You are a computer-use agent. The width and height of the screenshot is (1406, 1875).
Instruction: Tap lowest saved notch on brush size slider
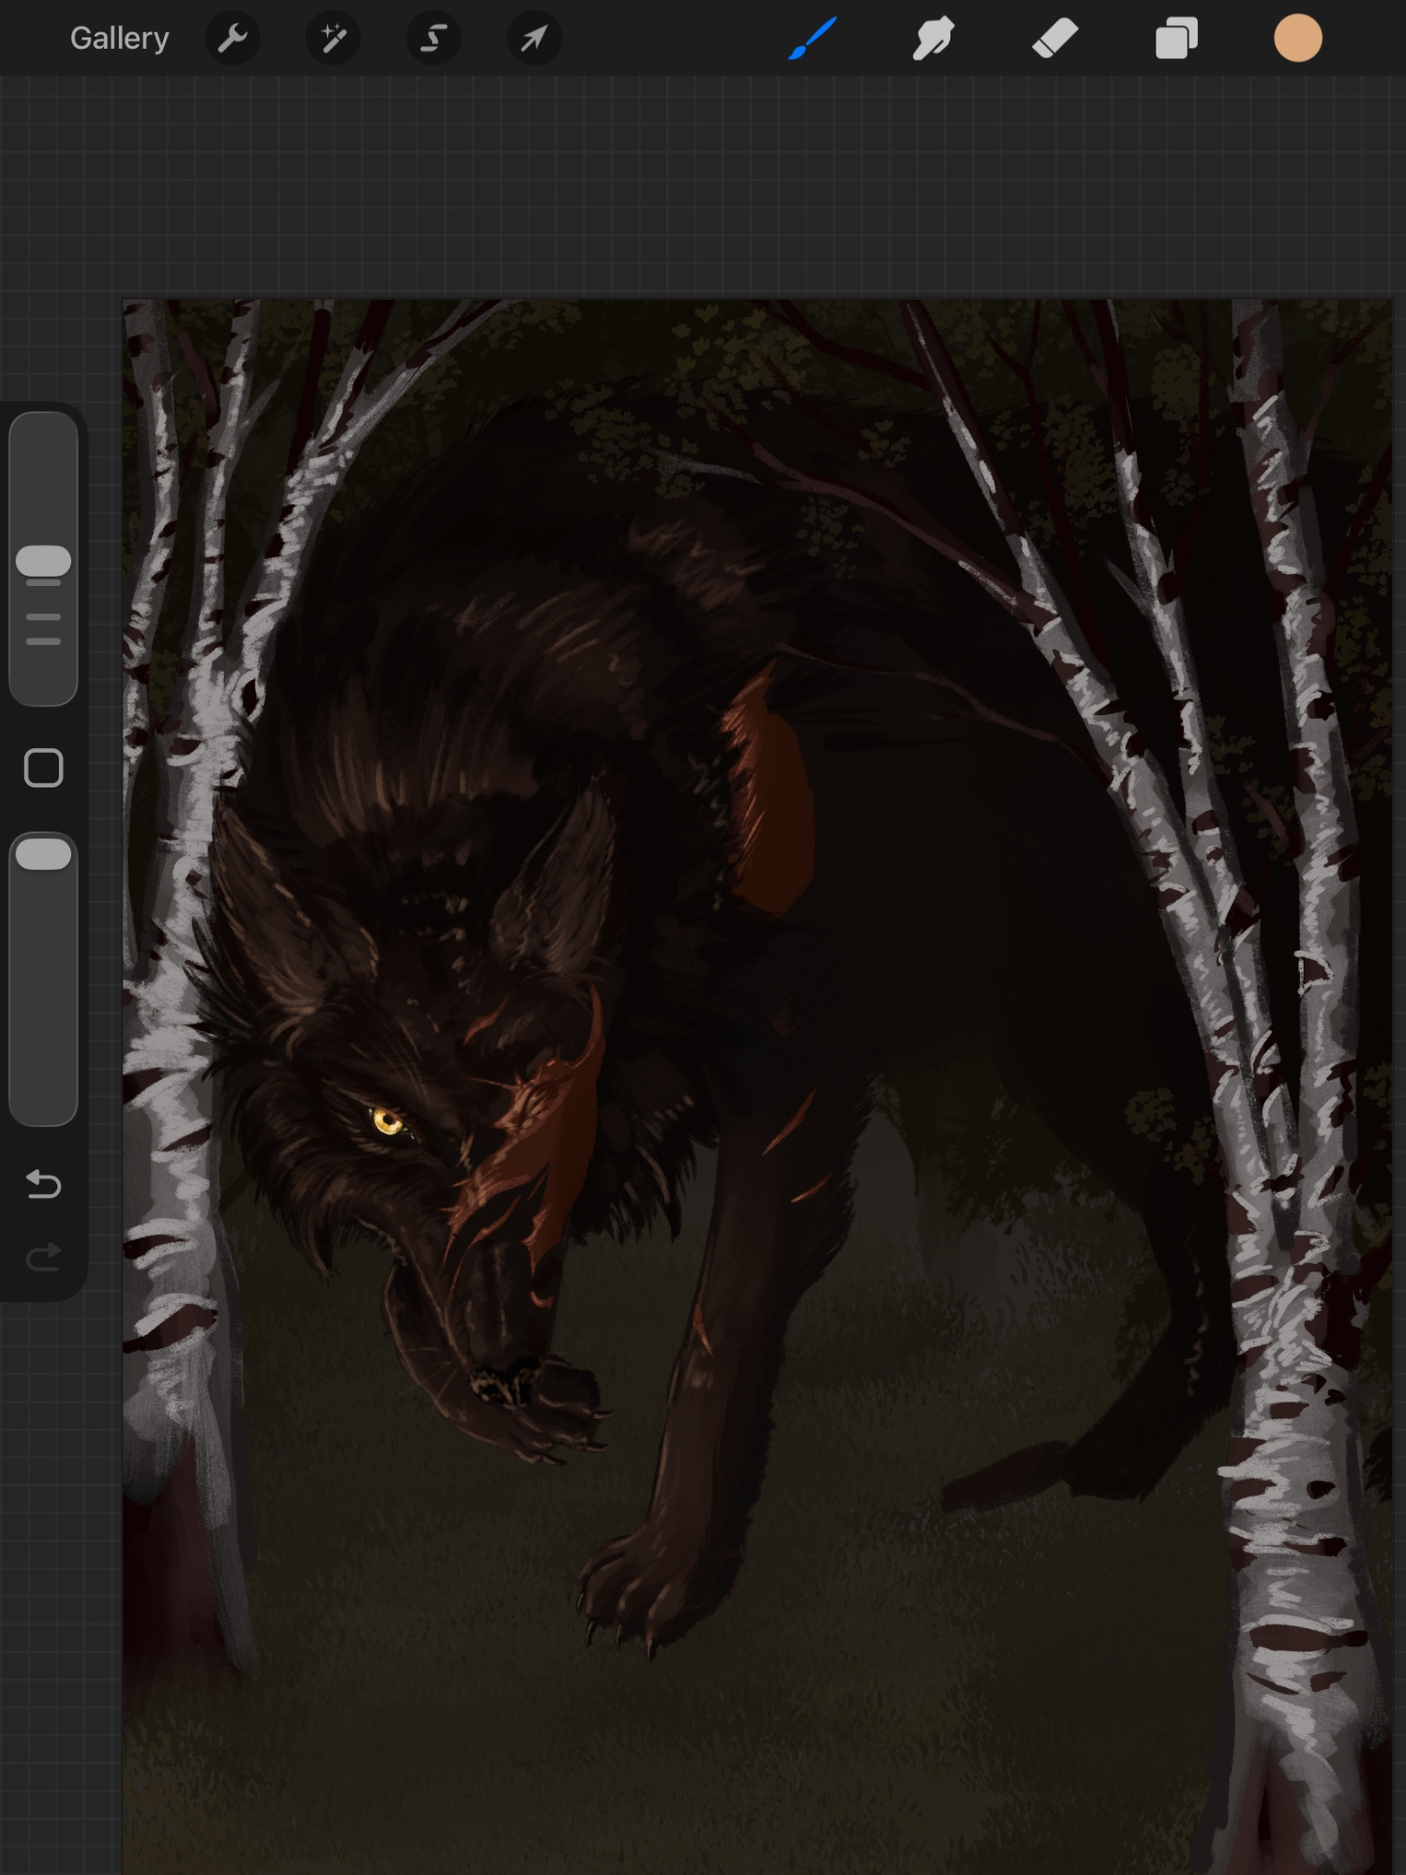(43, 642)
